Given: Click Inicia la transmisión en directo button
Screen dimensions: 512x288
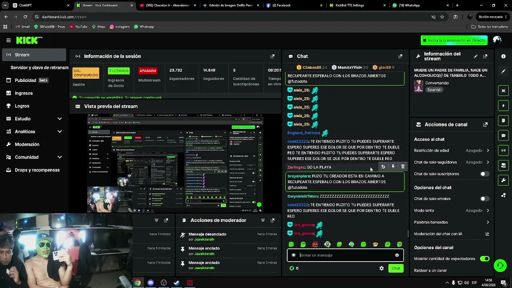Looking at the screenshot, I should (x=454, y=40).
